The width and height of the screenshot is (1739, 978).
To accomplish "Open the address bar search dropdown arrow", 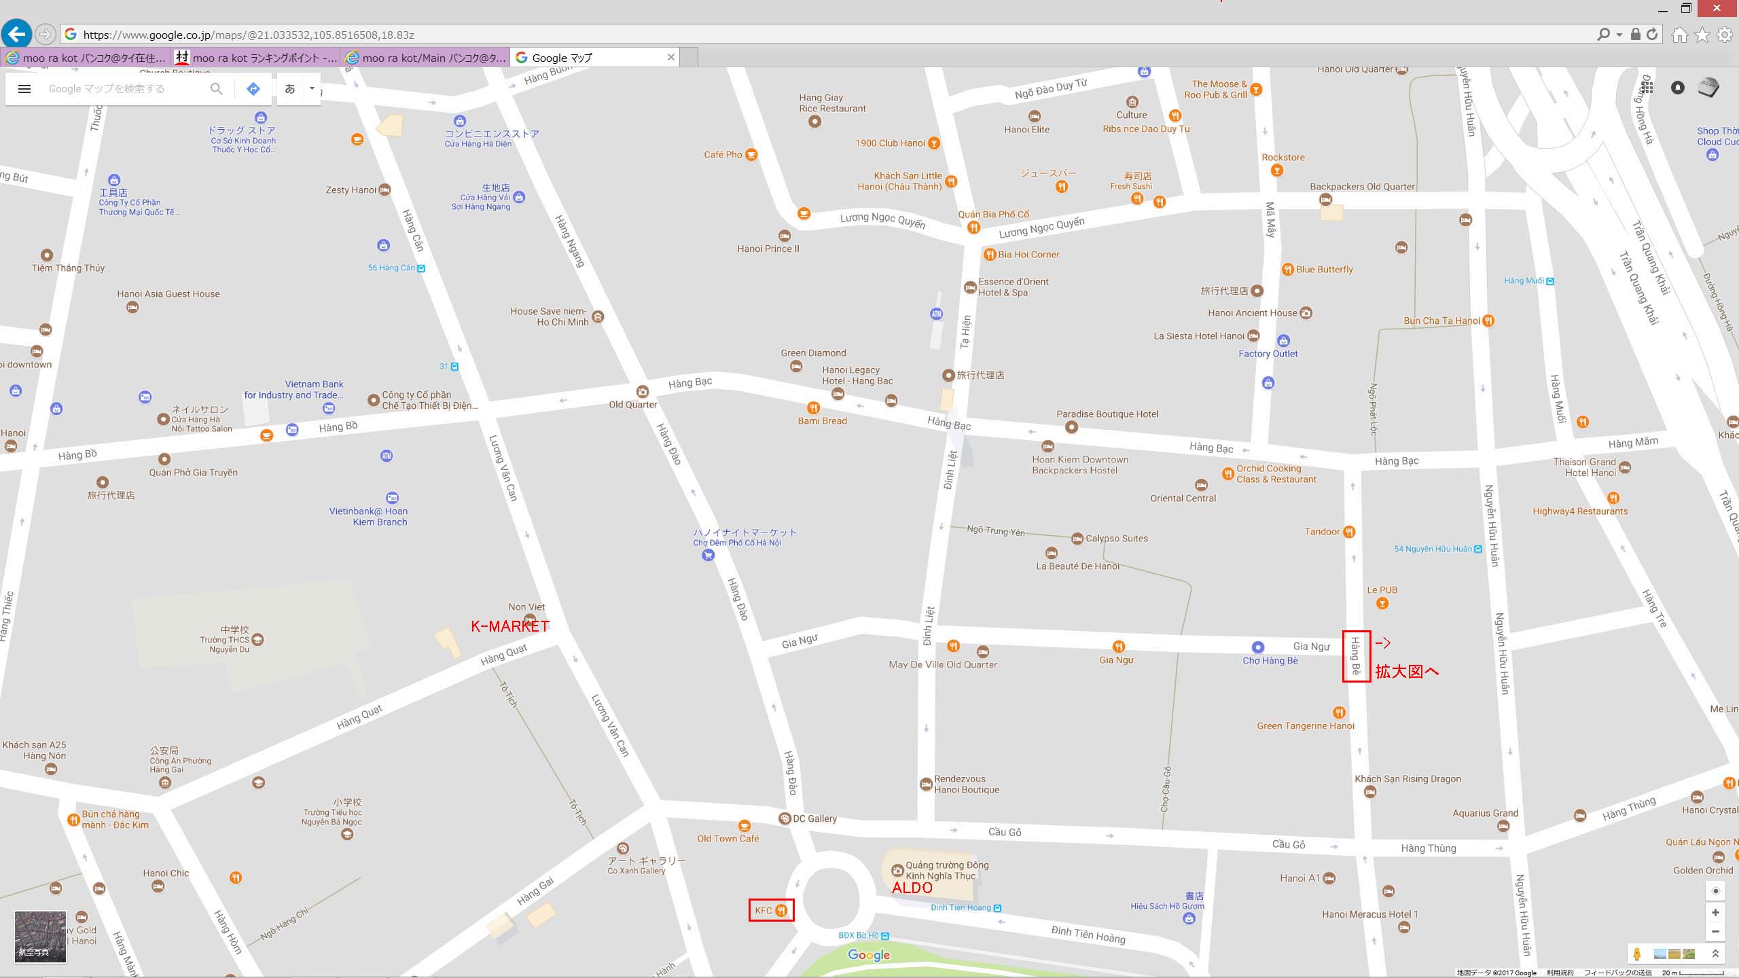I will tap(1619, 35).
